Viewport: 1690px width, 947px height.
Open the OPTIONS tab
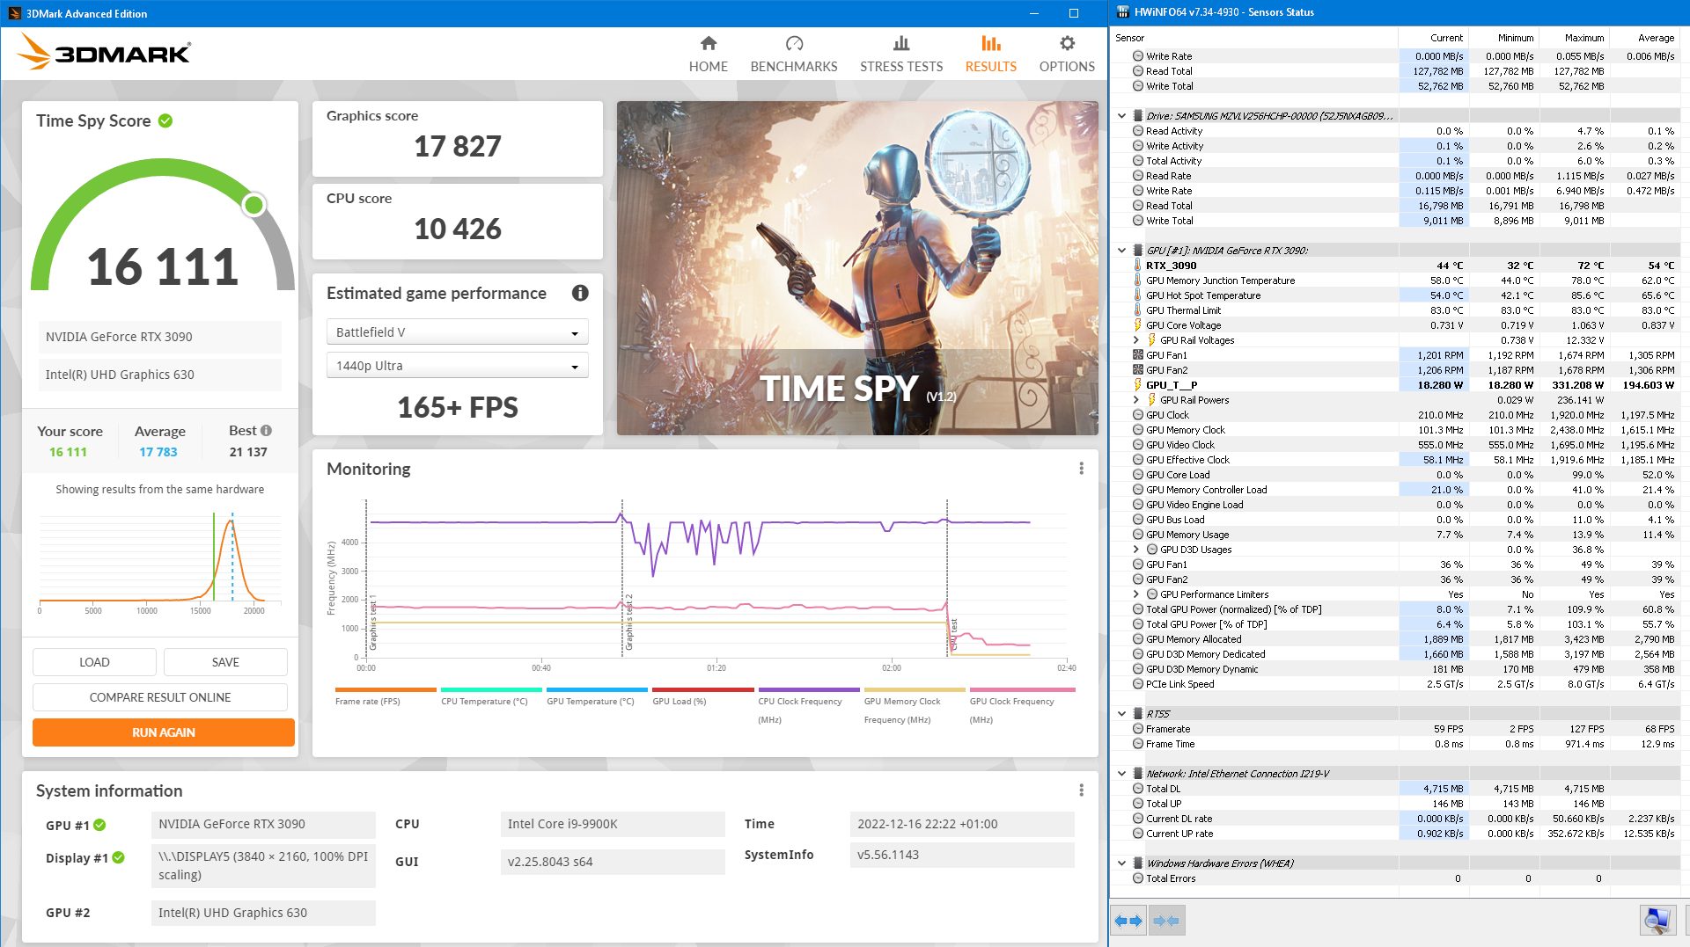click(1067, 55)
